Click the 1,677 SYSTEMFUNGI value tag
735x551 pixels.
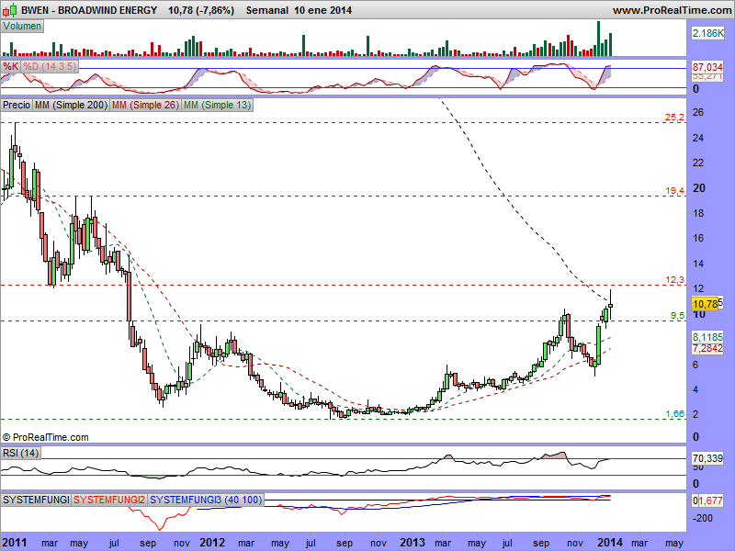pos(710,500)
